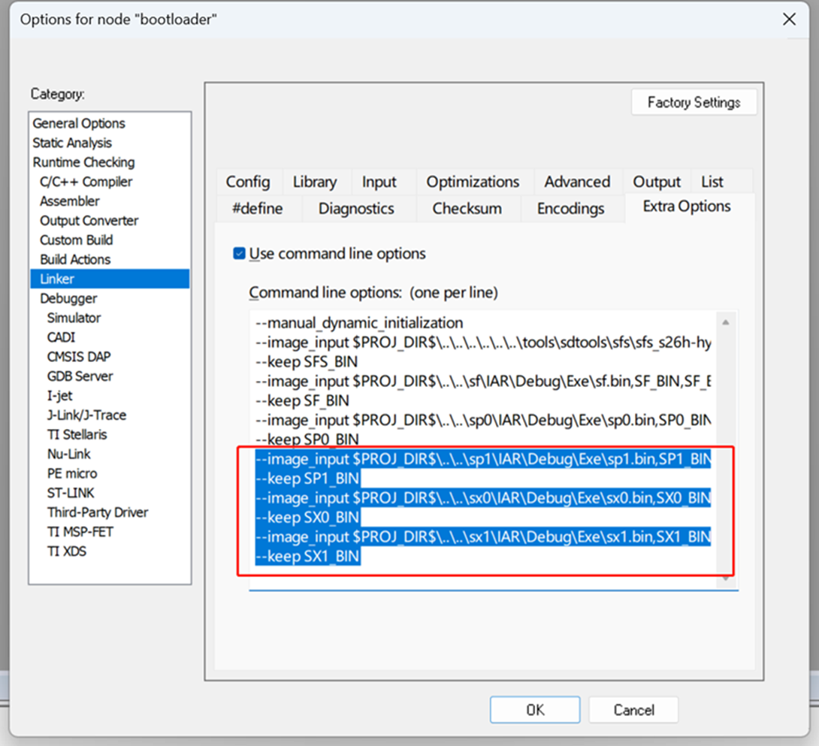Switch to the Config tab
819x746 pixels.
[x=248, y=182]
